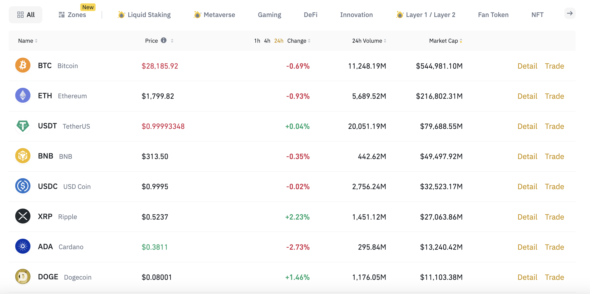Click the Price info icon

coord(164,40)
